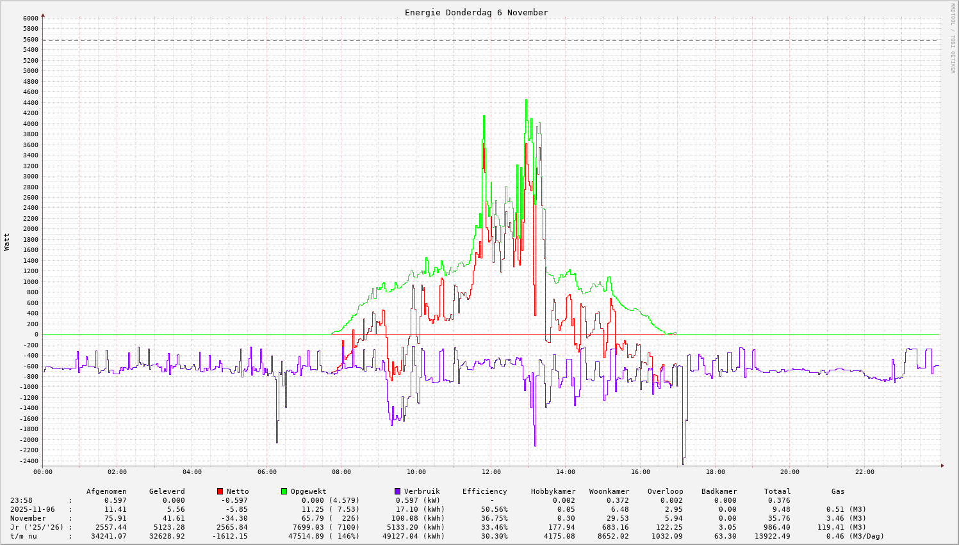Click the Efficiency column header
The image size is (959, 545).
click(484, 491)
